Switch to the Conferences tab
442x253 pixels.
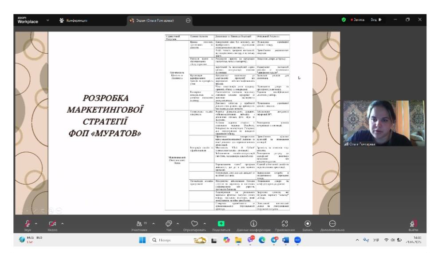(x=74, y=20)
